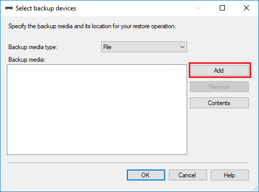Click the "Select backup devices" title text
The height and width of the screenshot is (192, 259).
tap(46, 8)
